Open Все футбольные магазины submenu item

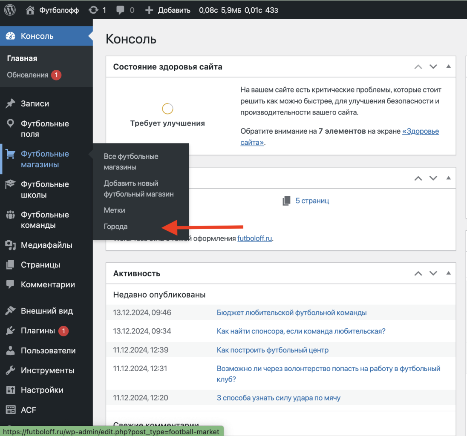pyautogui.click(x=131, y=162)
